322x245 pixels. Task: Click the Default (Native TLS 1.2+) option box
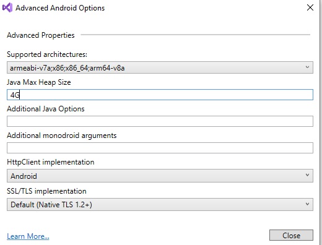pos(160,204)
